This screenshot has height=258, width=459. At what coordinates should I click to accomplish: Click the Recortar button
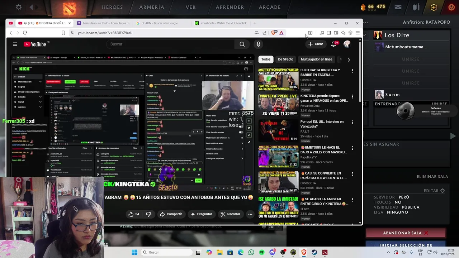[230, 214]
